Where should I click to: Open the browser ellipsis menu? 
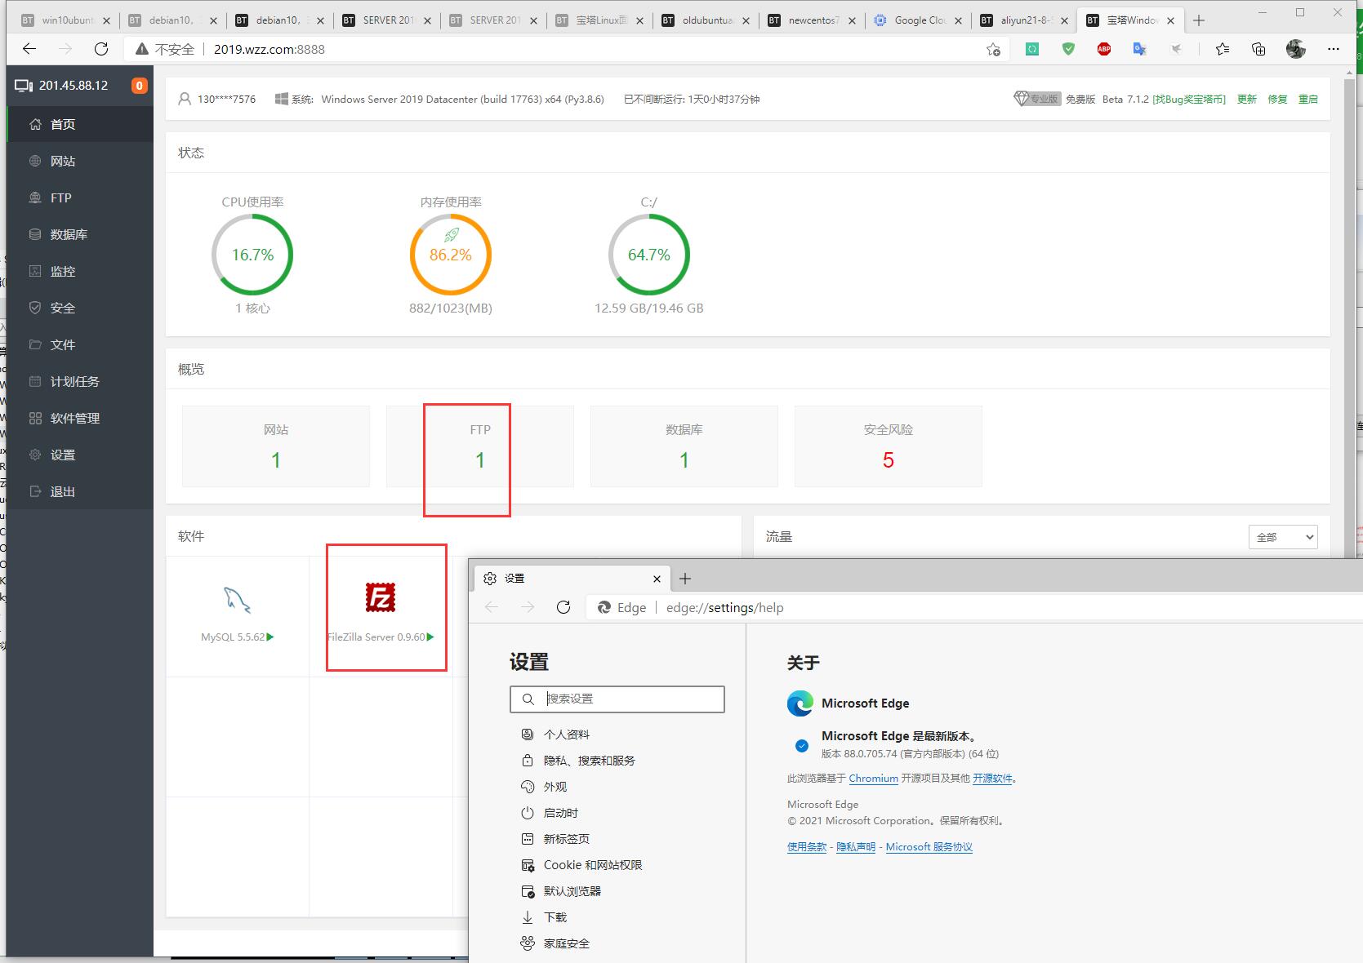coord(1334,49)
